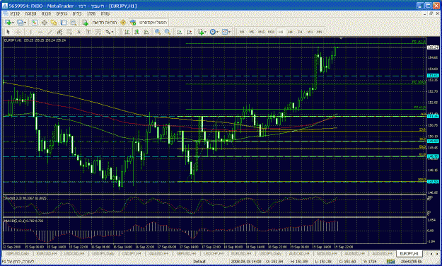This screenshot has height=266, width=442.
Task: Toggle the Expert Advisors button
Action: click(149, 22)
